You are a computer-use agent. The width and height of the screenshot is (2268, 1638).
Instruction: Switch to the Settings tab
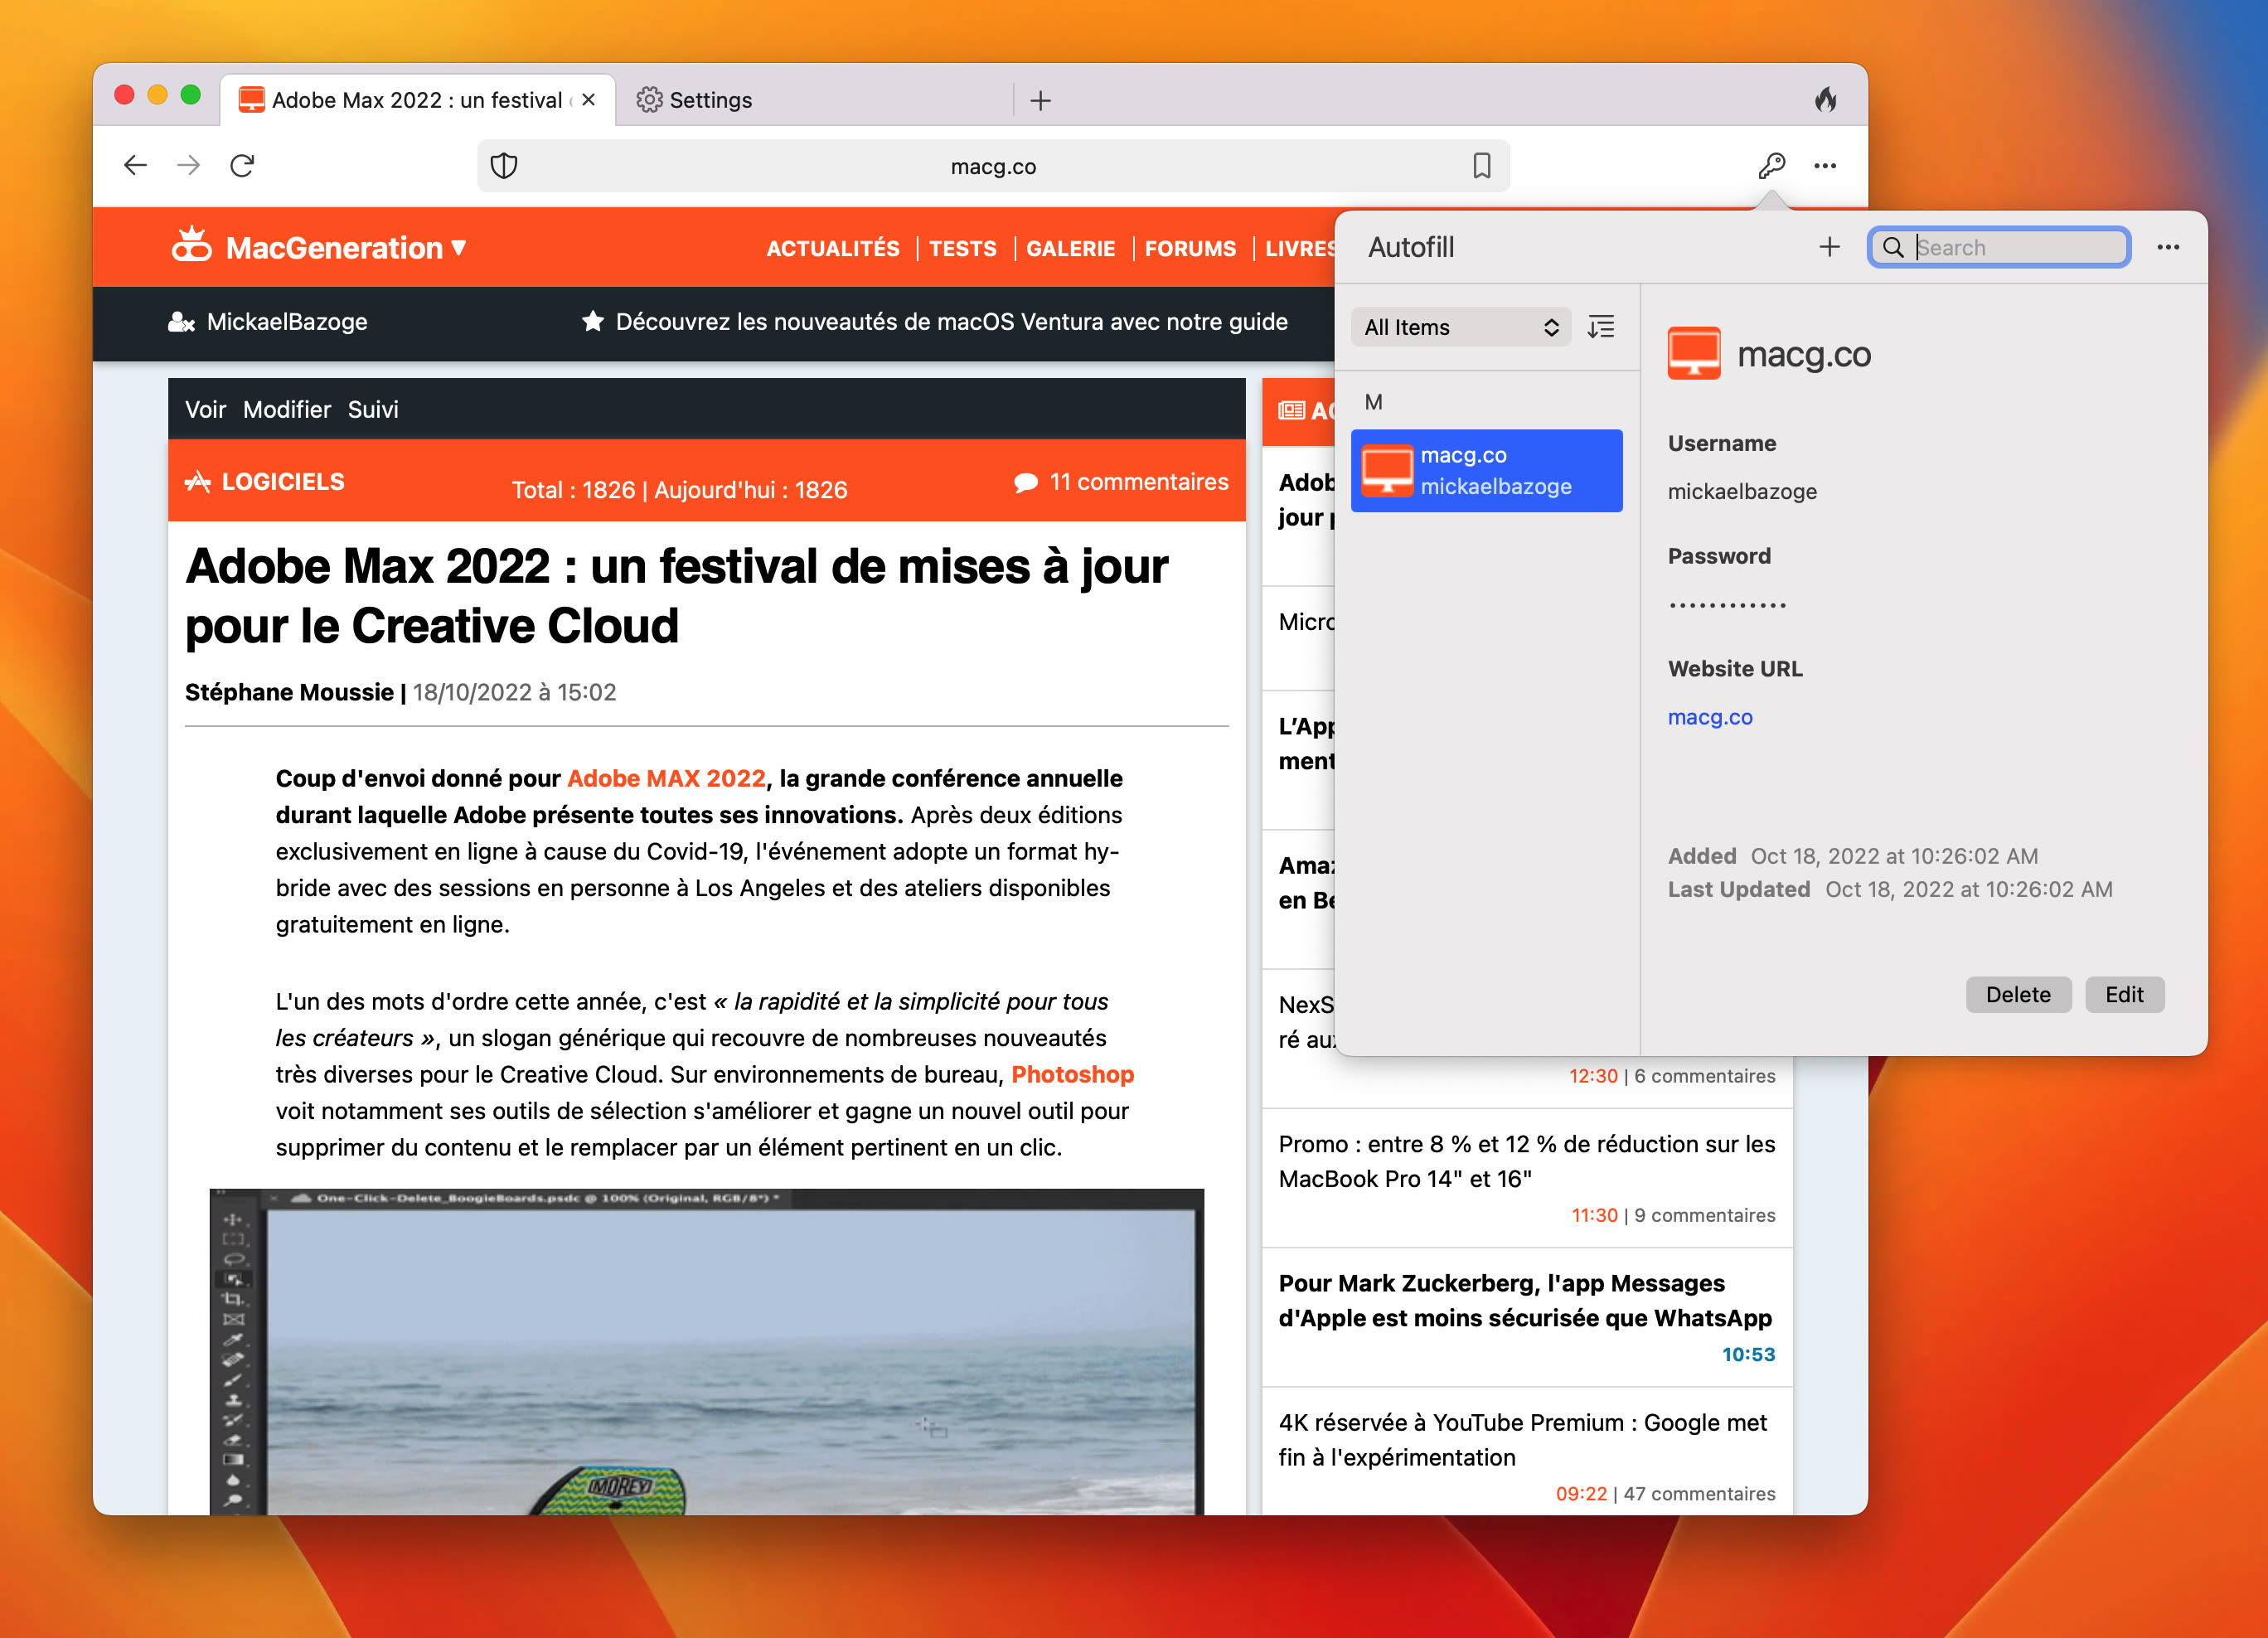coord(712,99)
